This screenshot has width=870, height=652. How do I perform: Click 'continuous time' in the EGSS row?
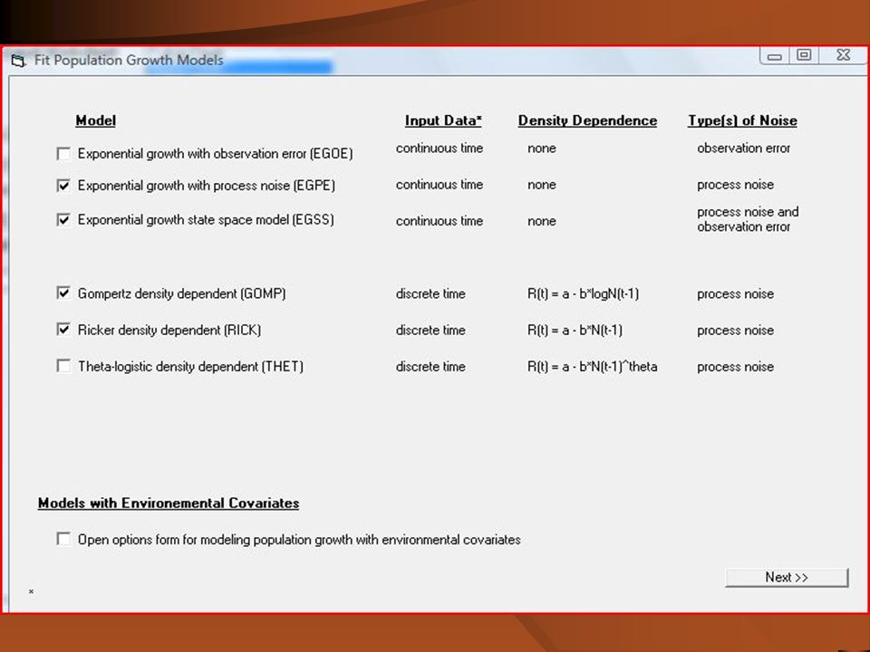440,221
